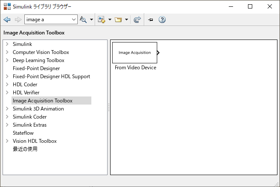
Task: Expand the Computer Vision Toolbox node
Action: coord(7,52)
